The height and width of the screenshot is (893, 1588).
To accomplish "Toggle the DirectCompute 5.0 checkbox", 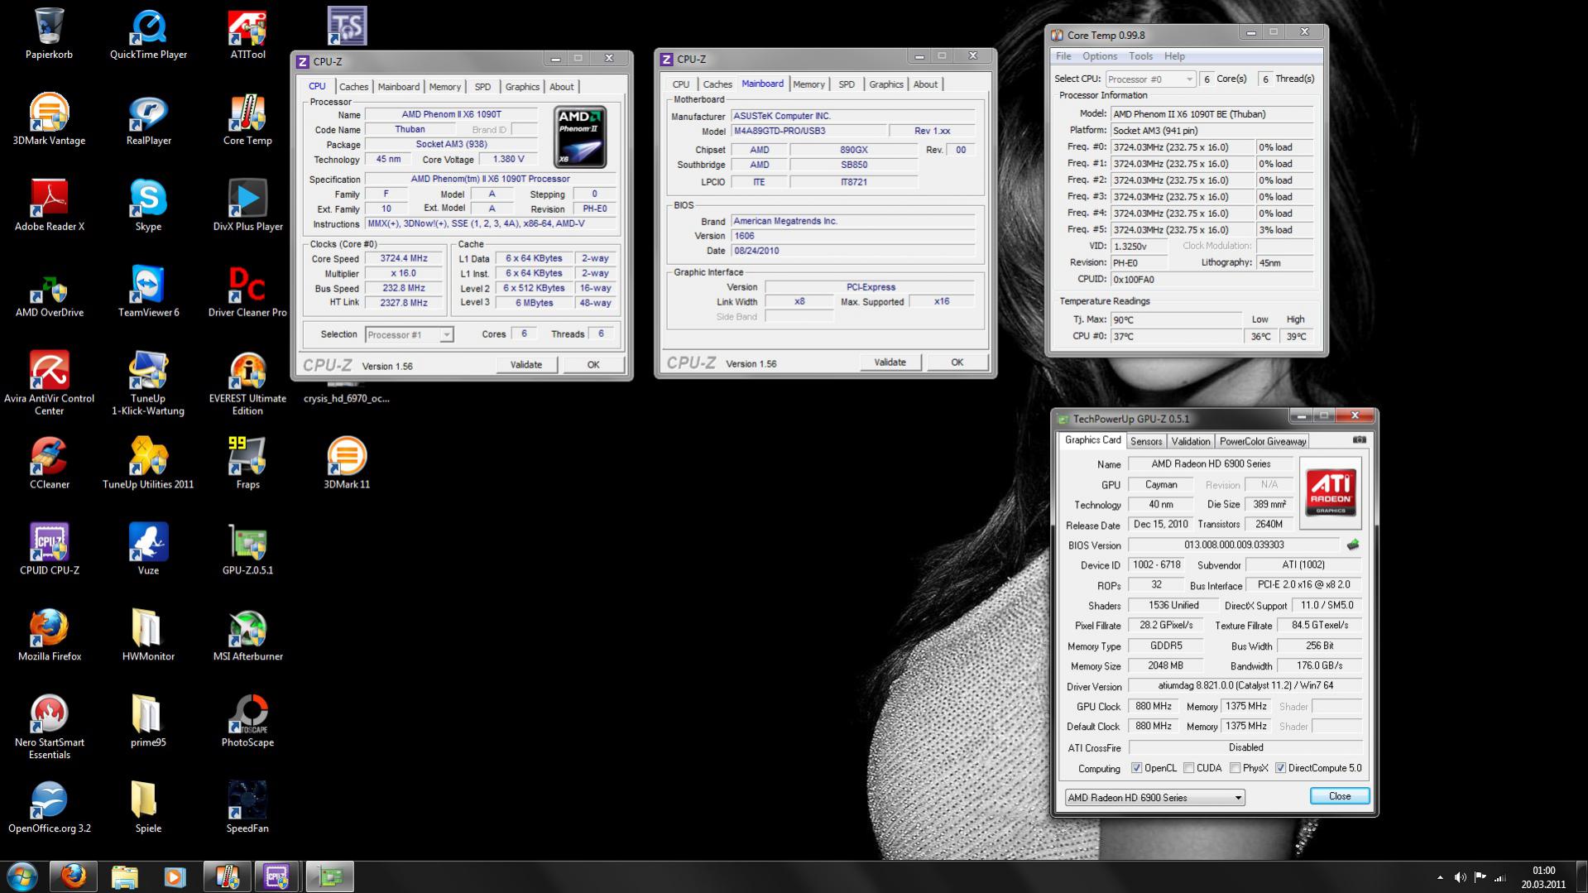I will (x=1281, y=768).
